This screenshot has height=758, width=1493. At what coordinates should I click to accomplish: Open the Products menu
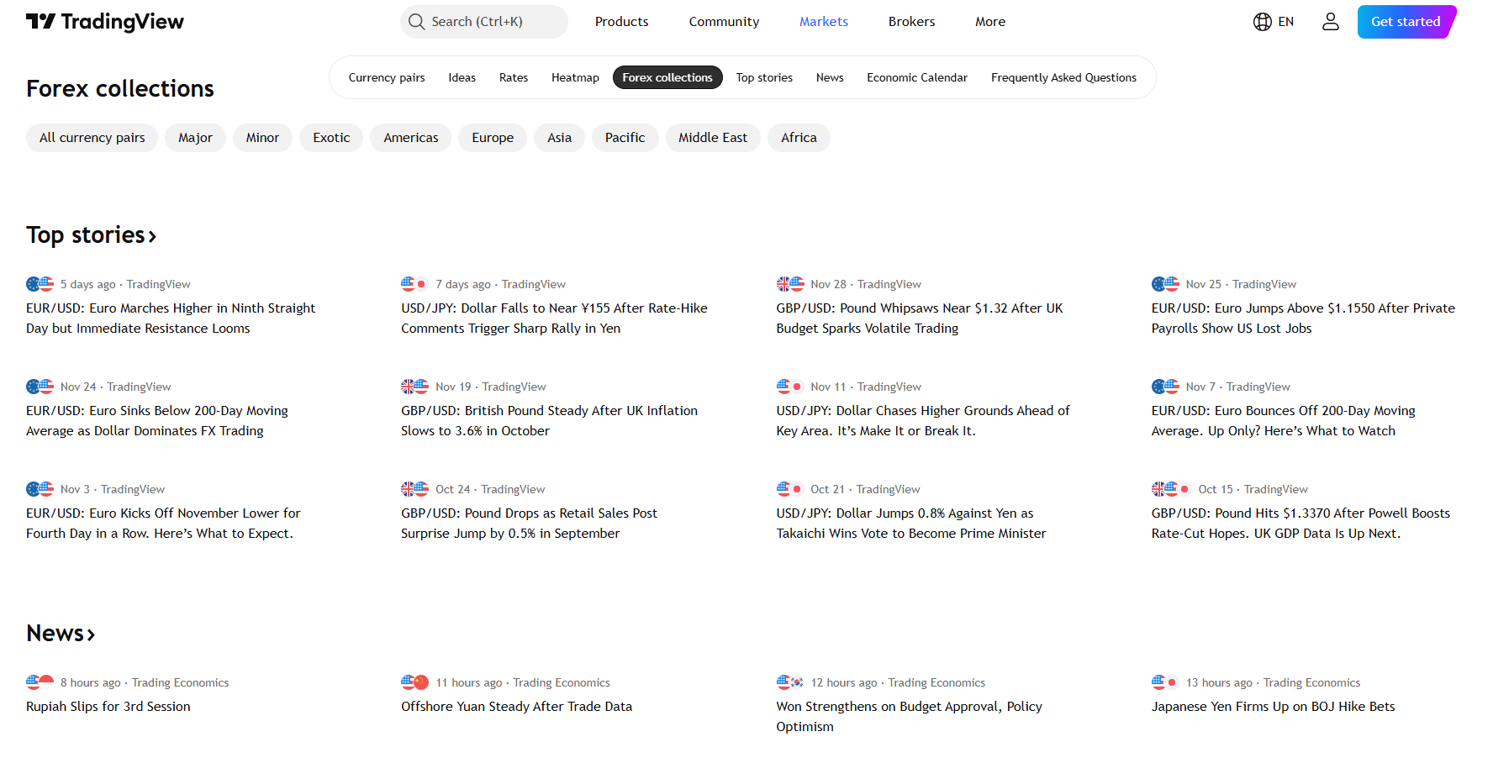pyautogui.click(x=621, y=22)
